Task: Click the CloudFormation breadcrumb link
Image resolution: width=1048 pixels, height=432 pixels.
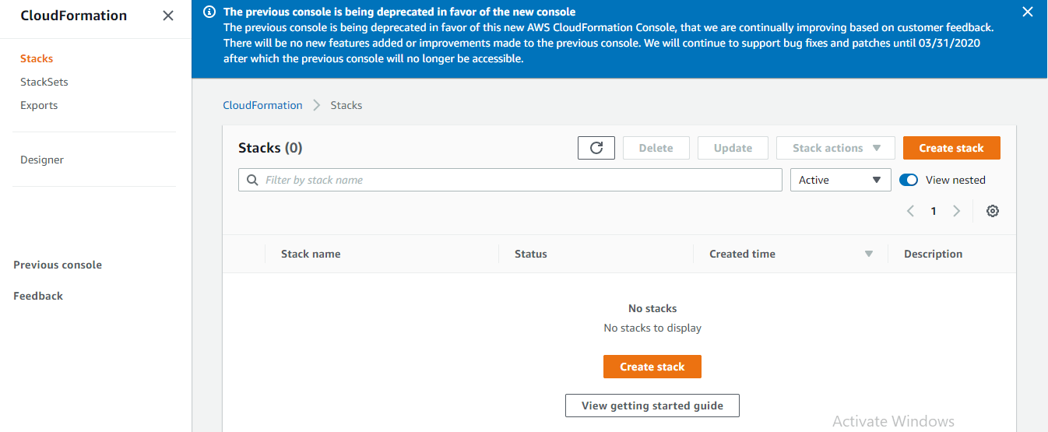Action: [262, 105]
